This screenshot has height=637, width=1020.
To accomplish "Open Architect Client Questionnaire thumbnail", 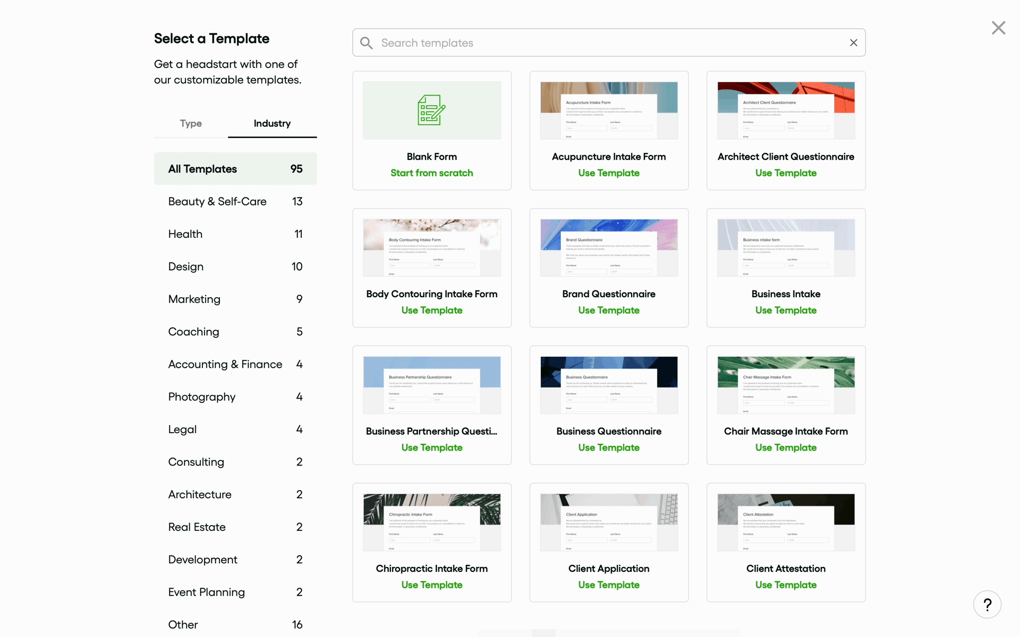I will [786, 110].
